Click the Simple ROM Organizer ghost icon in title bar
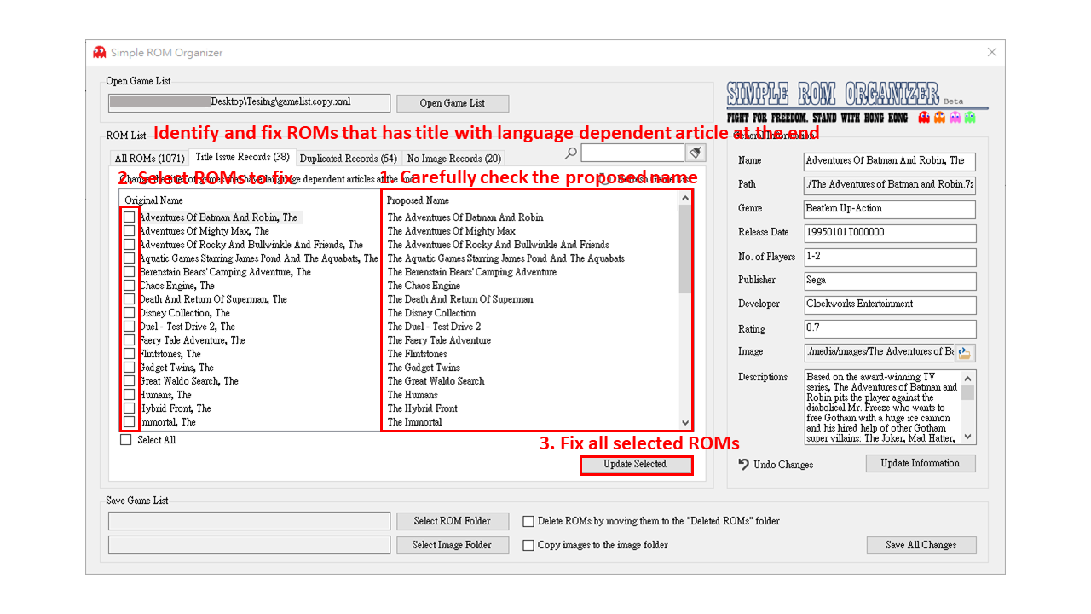The width and height of the screenshot is (1091, 614). tap(100, 52)
